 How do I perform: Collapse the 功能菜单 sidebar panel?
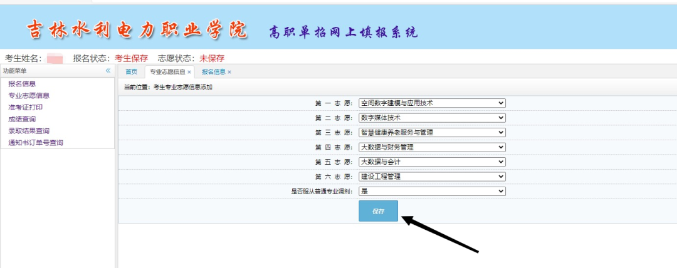[x=108, y=71]
